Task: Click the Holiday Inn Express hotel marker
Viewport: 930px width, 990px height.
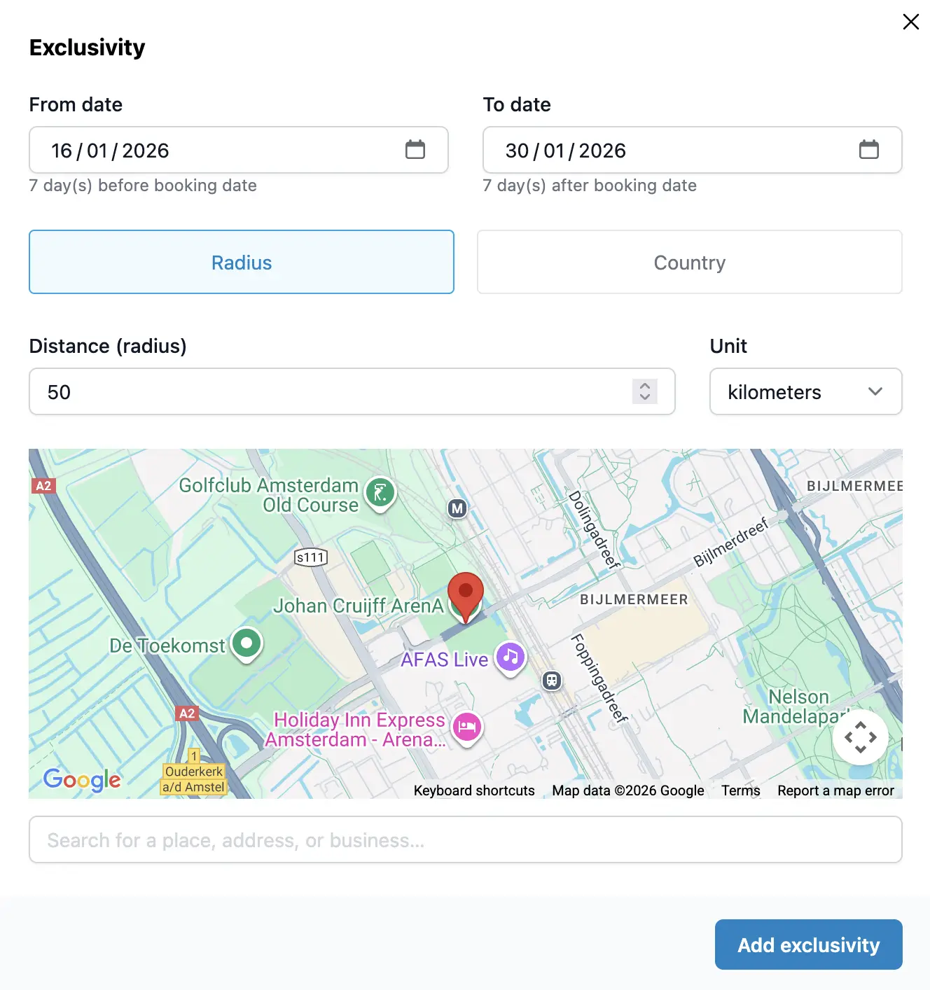Action: click(467, 727)
